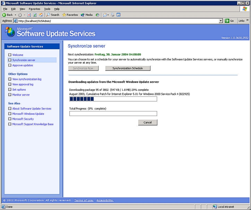Open the Synchronization Schedule button
Viewport: 251px width, 210px height.
click(128, 68)
